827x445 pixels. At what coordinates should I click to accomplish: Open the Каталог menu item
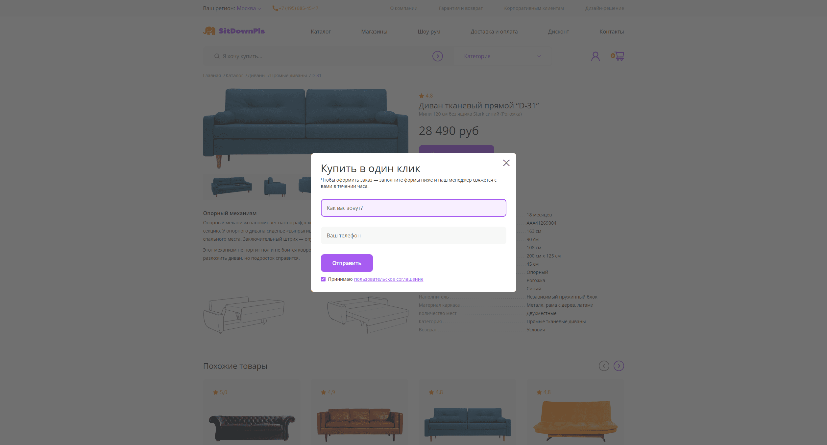tap(321, 32)
